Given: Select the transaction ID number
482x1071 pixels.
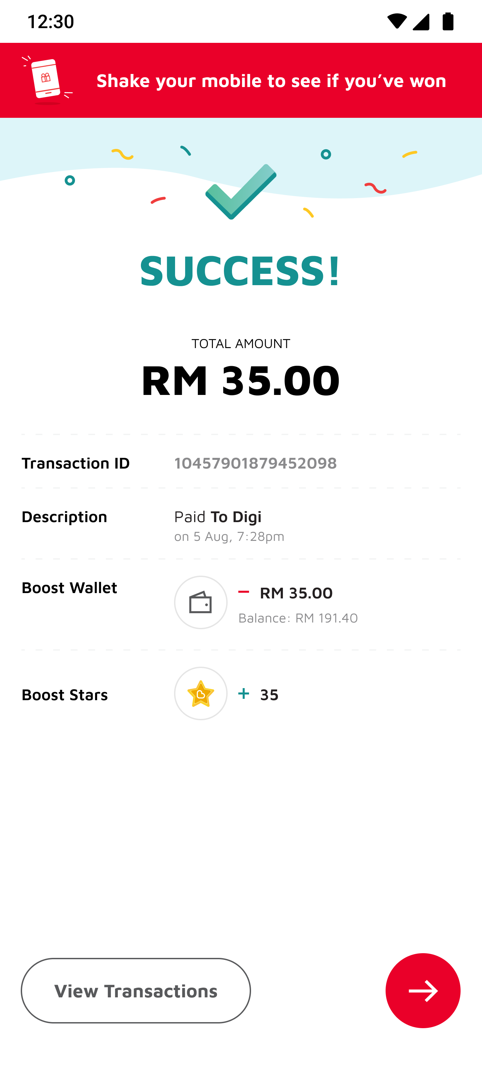Looking at the screenshot, I should pos(255,463).
